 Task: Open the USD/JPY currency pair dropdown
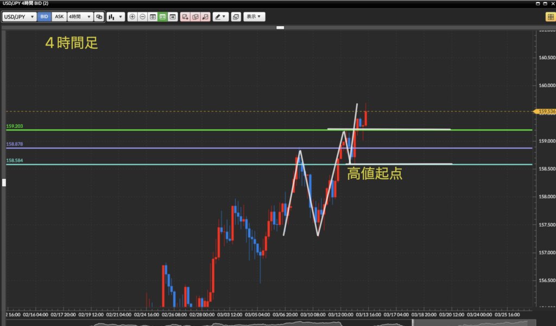[x=19, y=17]
